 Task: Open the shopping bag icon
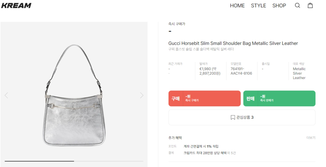pyautogui.click(x=310, y=5)
